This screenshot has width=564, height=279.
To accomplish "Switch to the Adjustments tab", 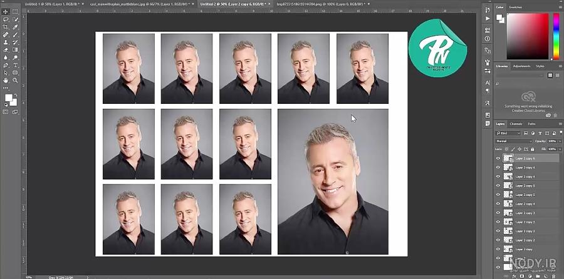I will 521,66.
